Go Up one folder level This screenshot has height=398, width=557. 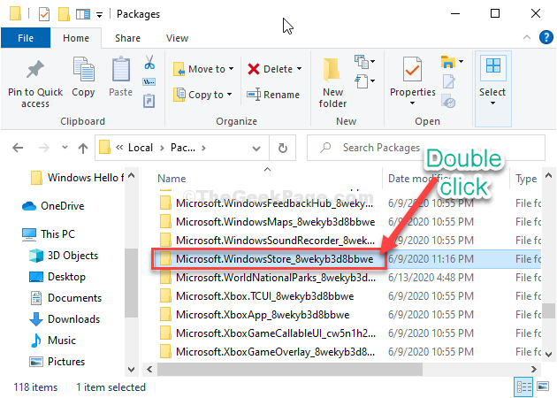point(83,148)
